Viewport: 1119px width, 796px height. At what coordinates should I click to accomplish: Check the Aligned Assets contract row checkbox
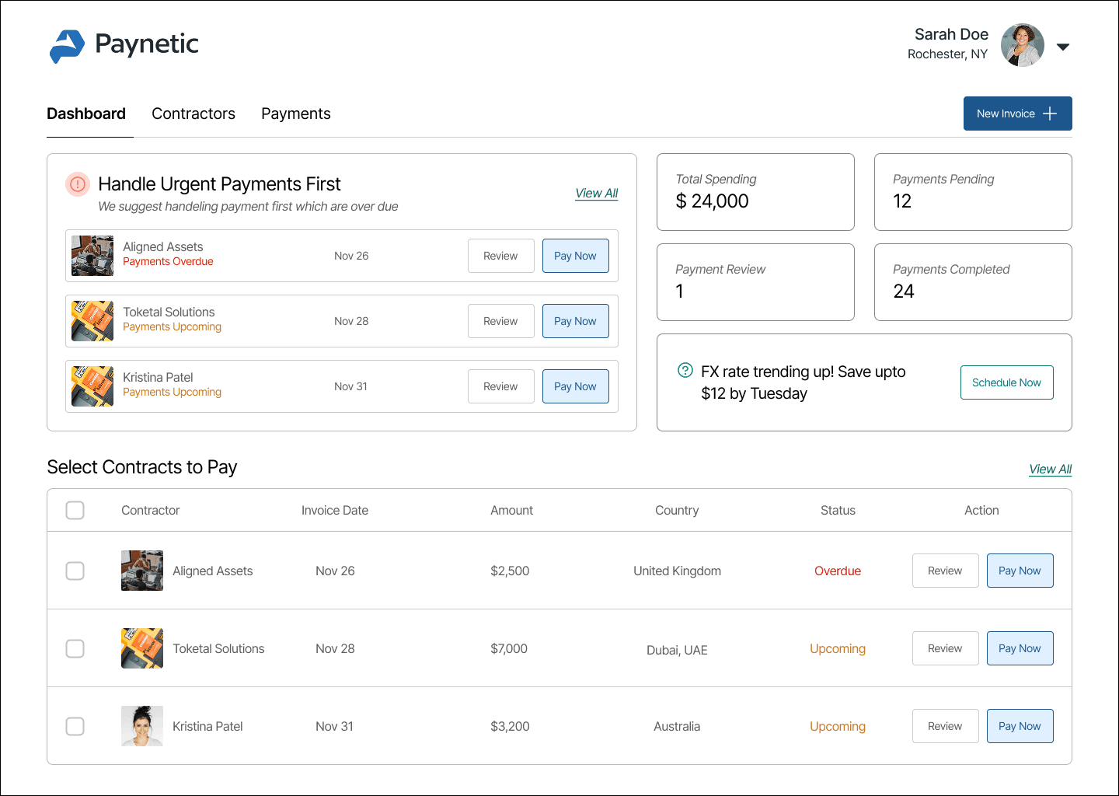[75, 571]
